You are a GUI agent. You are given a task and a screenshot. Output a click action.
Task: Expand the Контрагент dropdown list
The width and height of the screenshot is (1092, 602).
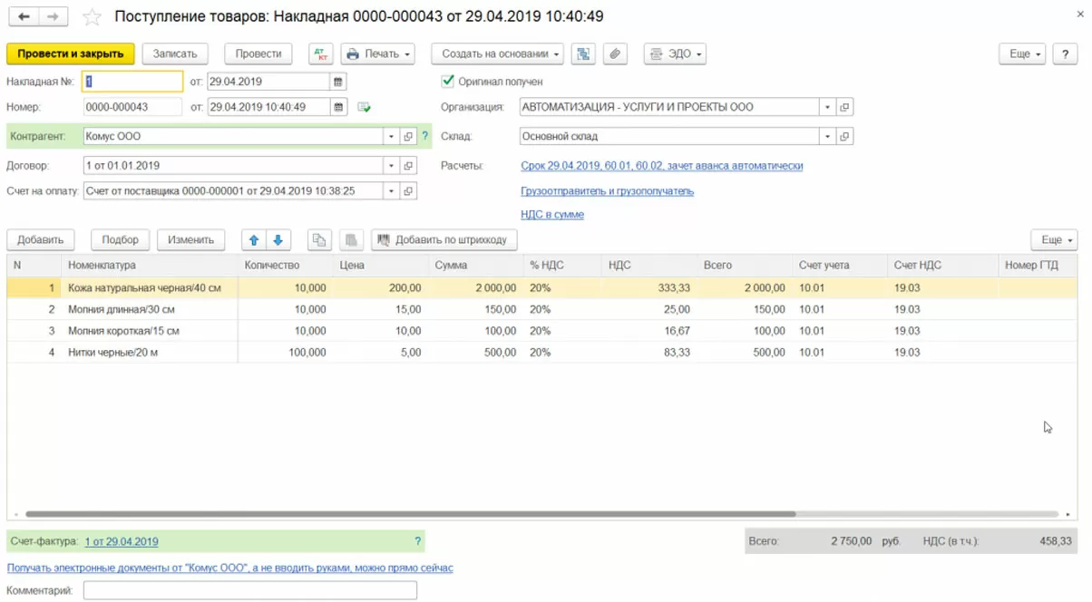tap(391, 137)
